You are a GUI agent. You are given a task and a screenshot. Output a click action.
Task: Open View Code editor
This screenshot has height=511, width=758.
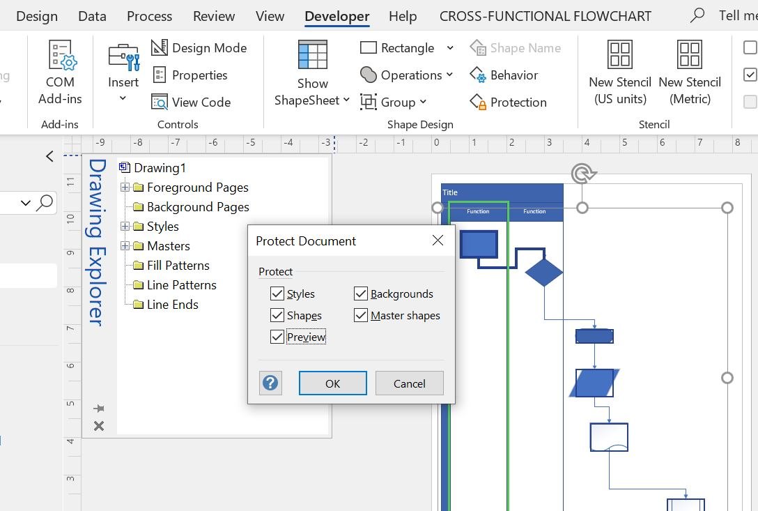(x=191, y=102)
